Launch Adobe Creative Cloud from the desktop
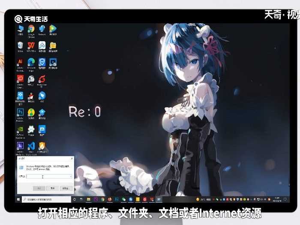This screenshot has width=300, height=225. (x=20, y=81)
